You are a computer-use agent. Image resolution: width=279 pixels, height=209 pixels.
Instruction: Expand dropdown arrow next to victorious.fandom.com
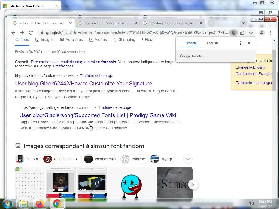click(77, 76)
